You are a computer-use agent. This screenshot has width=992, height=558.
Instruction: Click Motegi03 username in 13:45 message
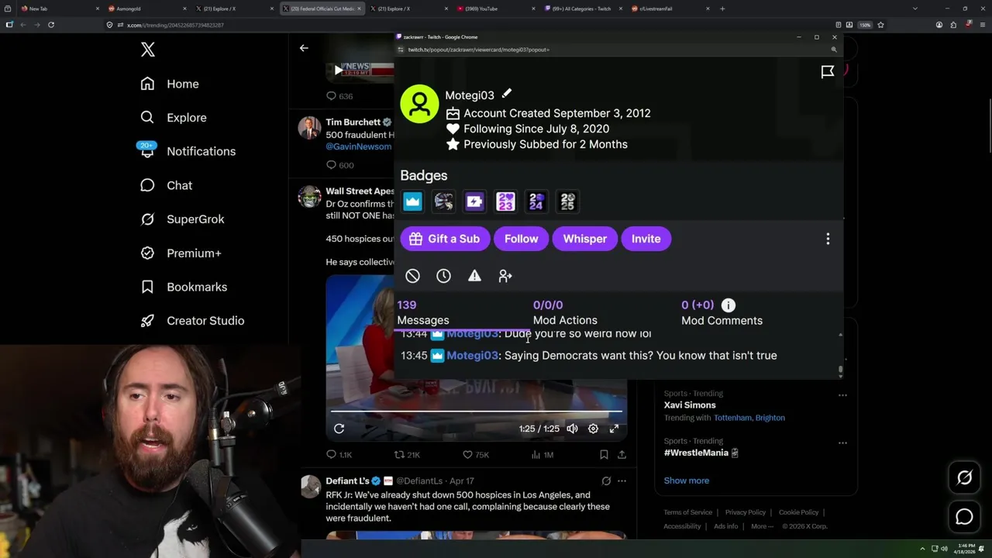pyautogui.click(x=472, y=355)
